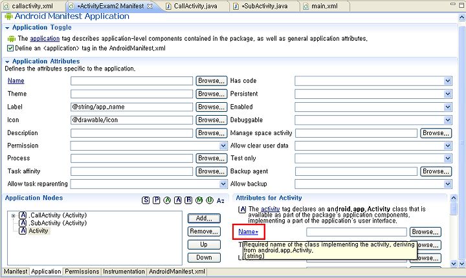Click the Remove... node button
The image size is (466, 278).
[x=204, y=231]
